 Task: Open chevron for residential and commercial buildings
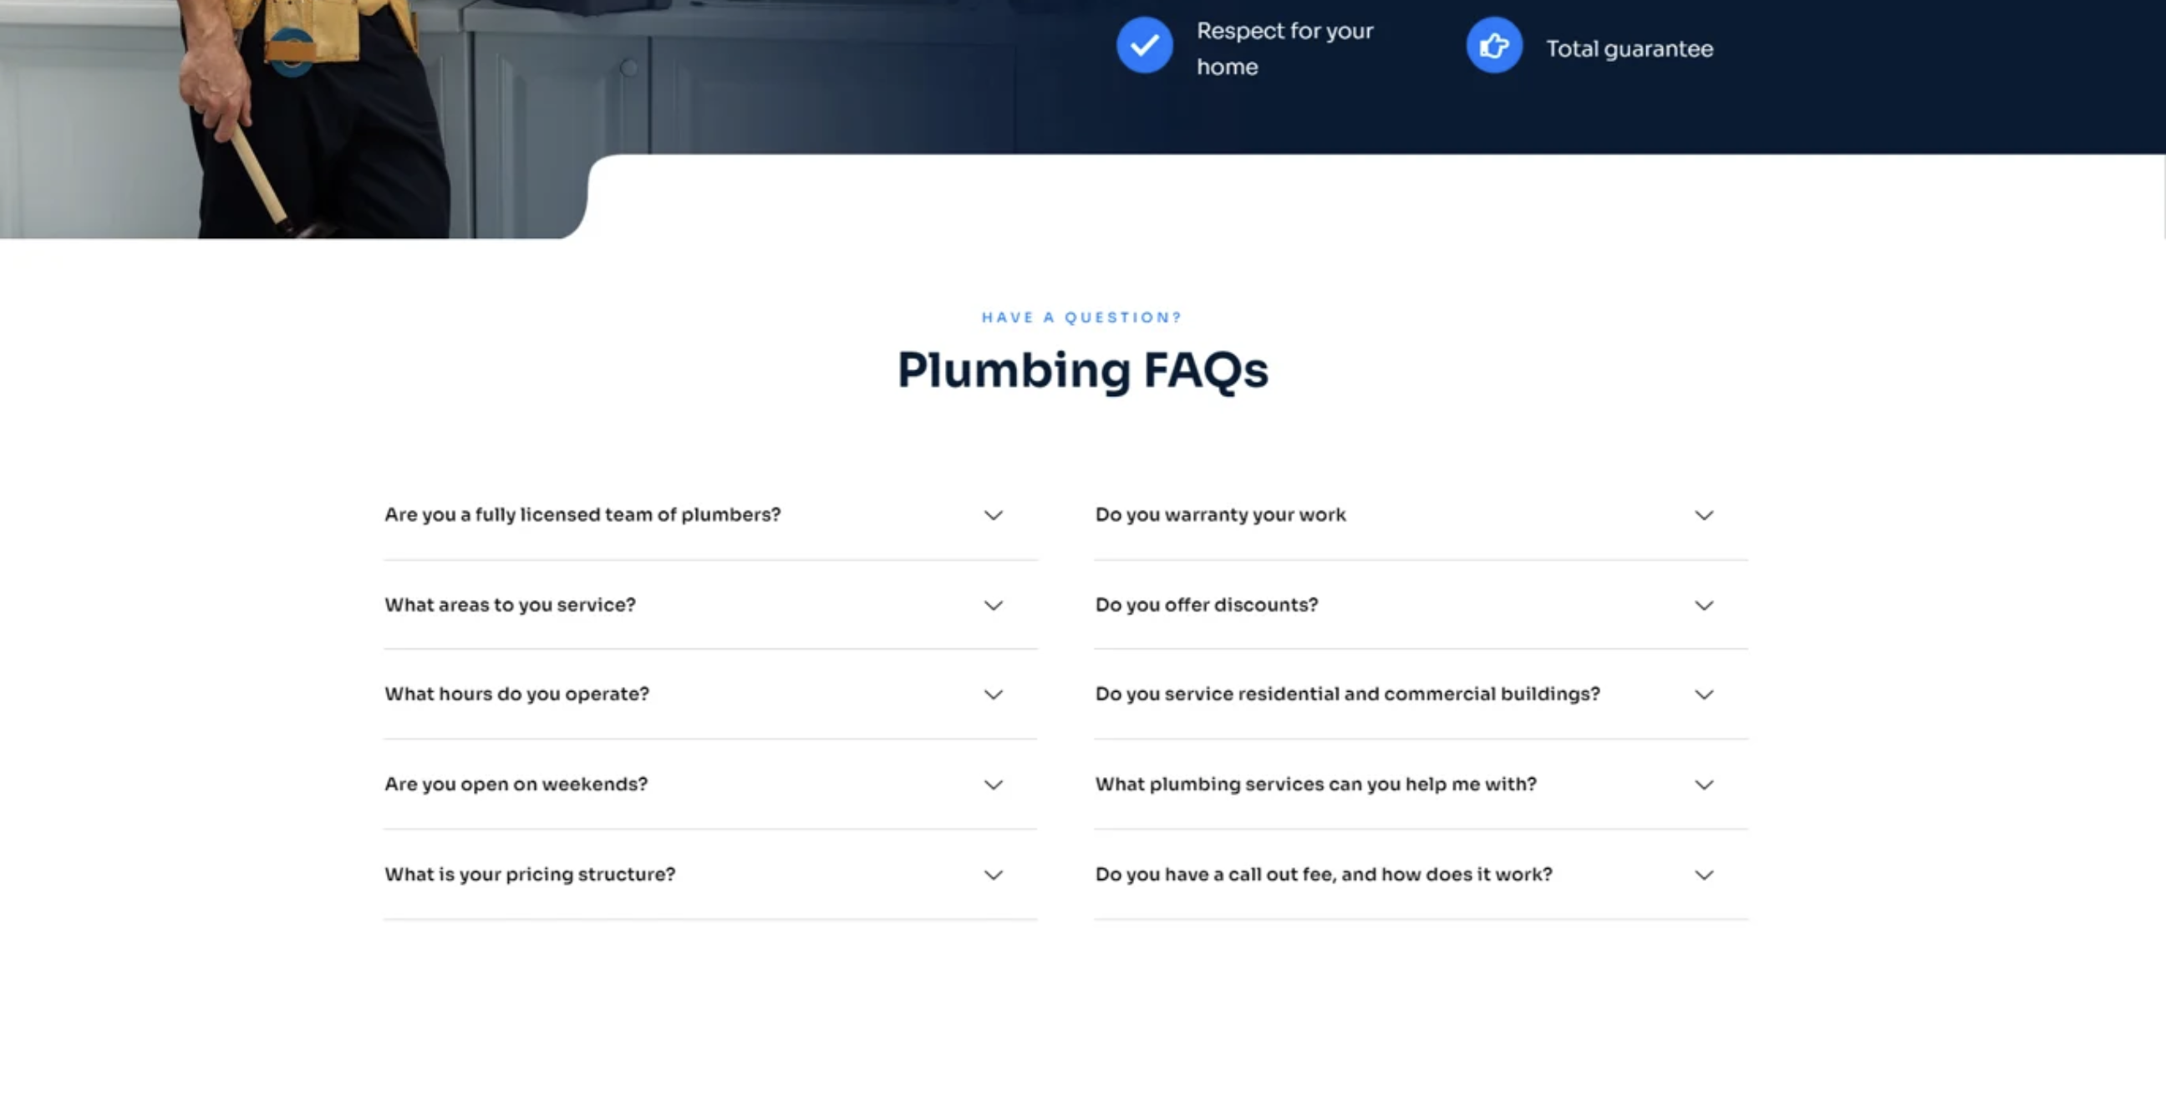pos(1704,694)
